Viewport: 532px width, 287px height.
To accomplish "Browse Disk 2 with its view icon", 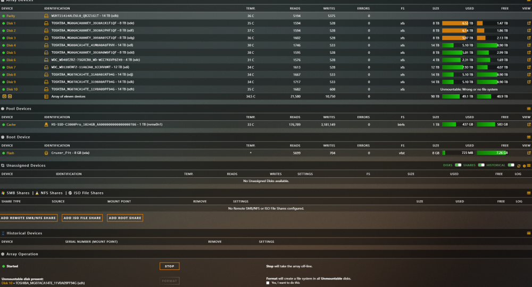I will tap(529, 30).
